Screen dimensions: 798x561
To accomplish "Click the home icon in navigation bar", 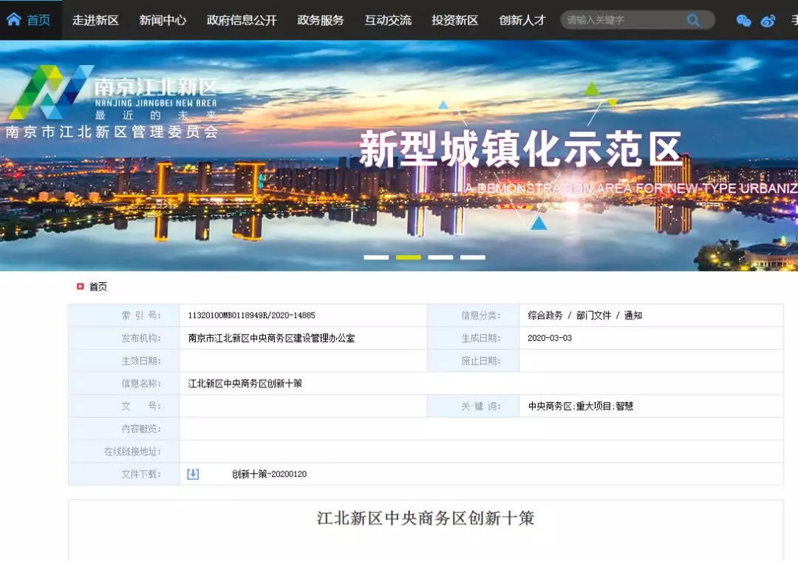I will [x=14, y=20].
